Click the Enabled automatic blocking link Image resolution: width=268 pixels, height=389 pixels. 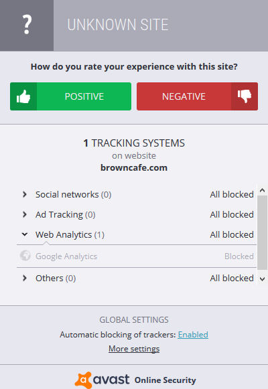pos(193,335)
